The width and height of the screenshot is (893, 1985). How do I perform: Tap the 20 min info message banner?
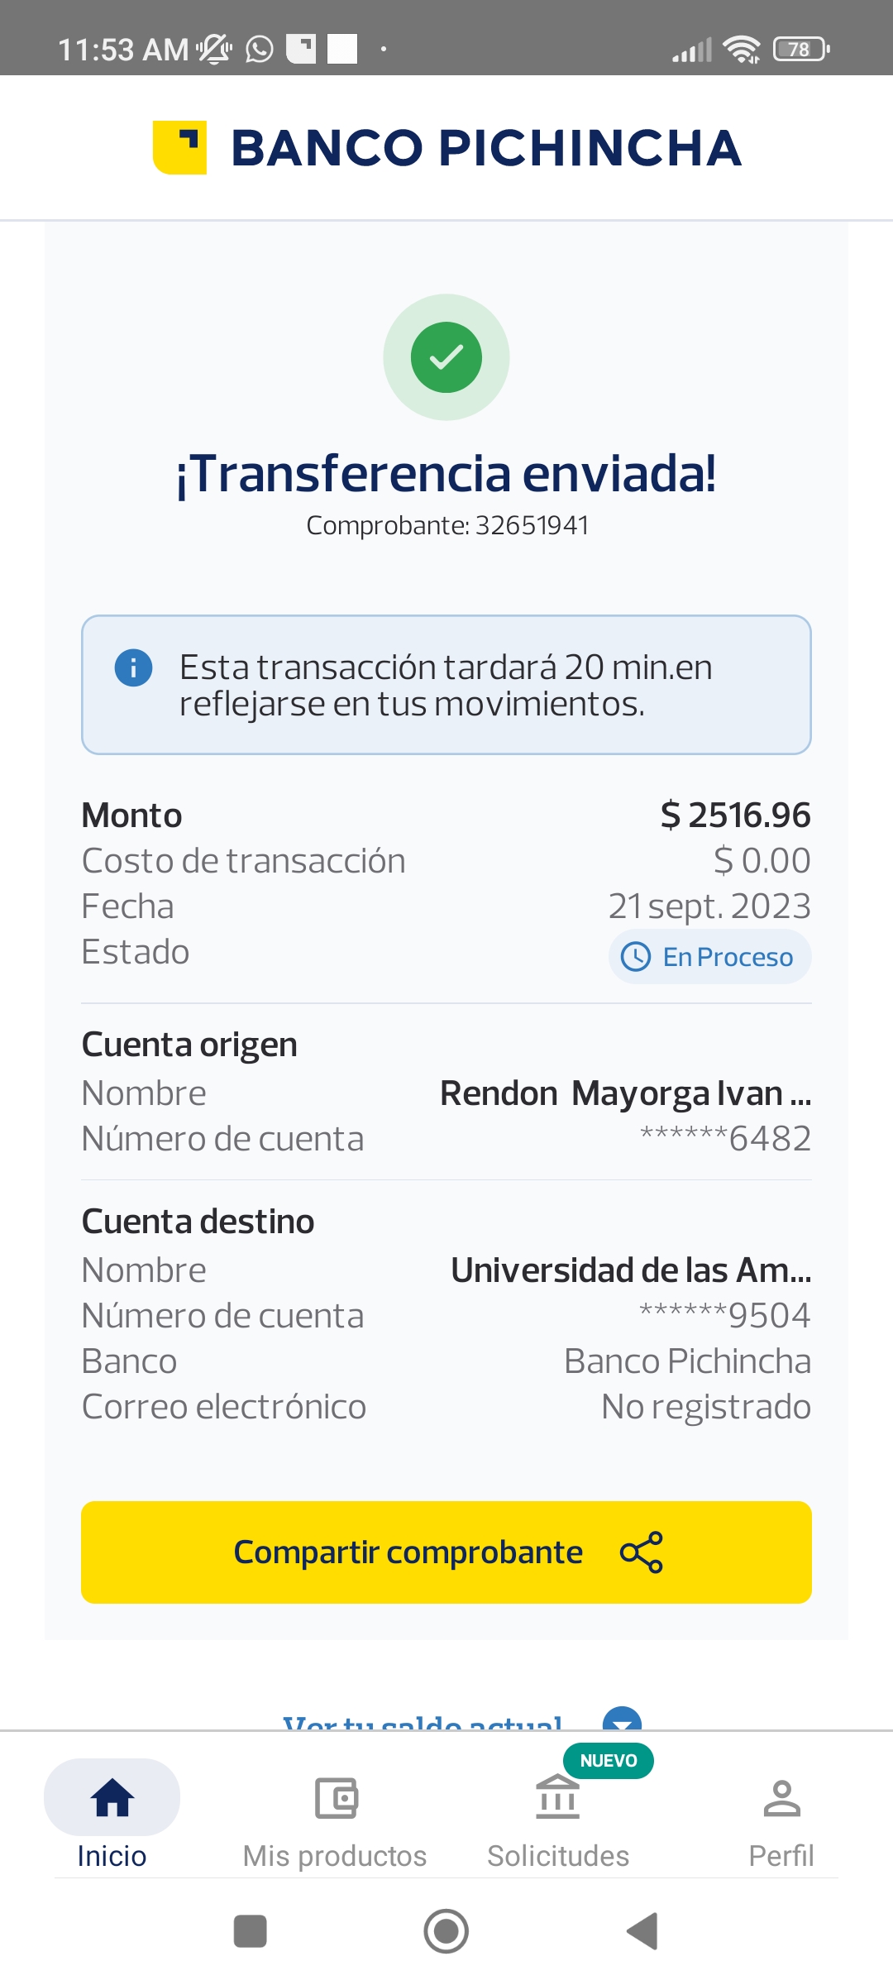[x=446, y=685]
